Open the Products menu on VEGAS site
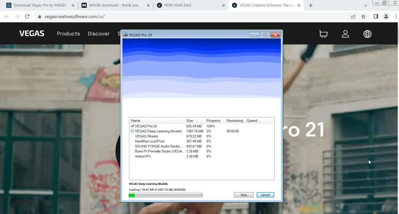Screen dimensions: 399x214 [x=68, y=34]
